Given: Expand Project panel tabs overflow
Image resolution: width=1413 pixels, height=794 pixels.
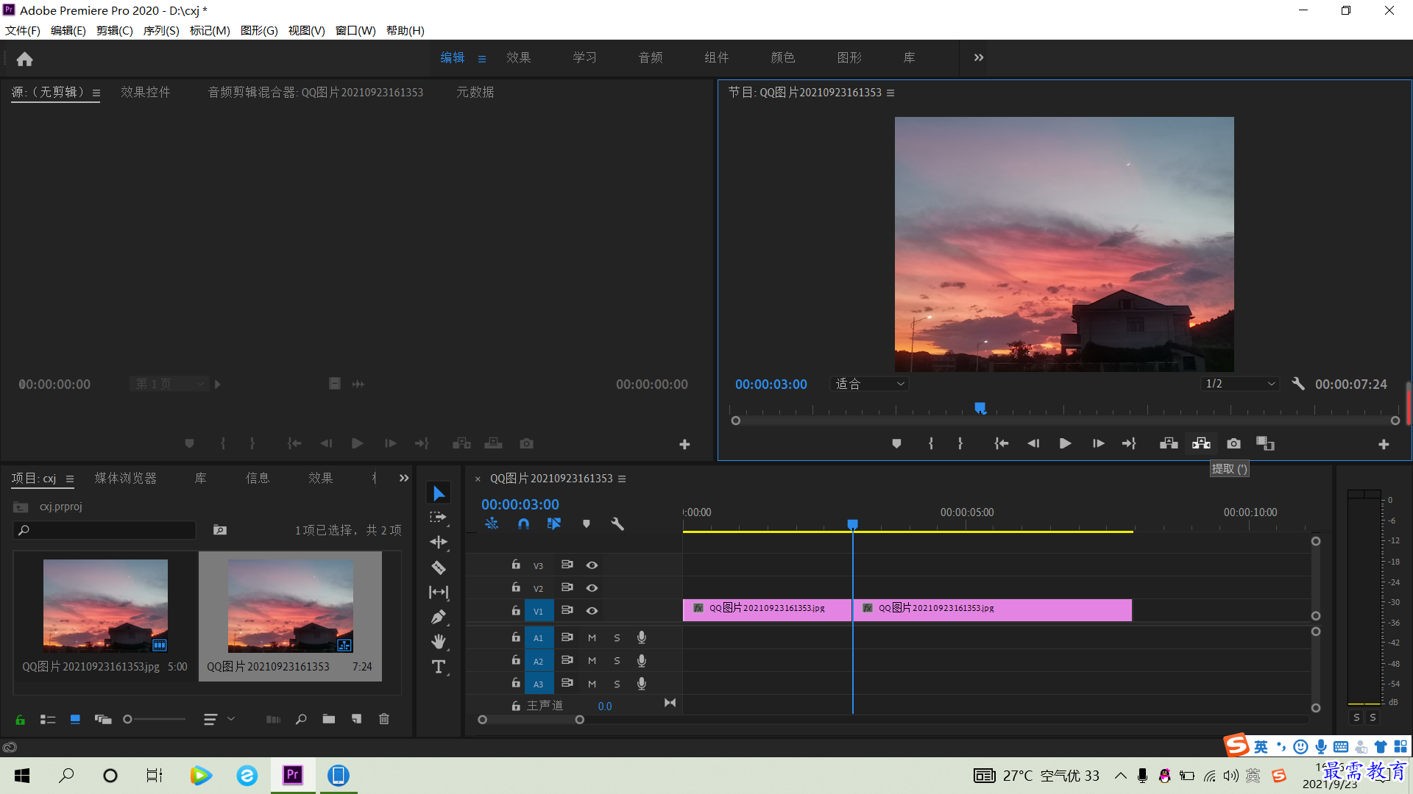Looking at the screenshot, I should [404, 478].
